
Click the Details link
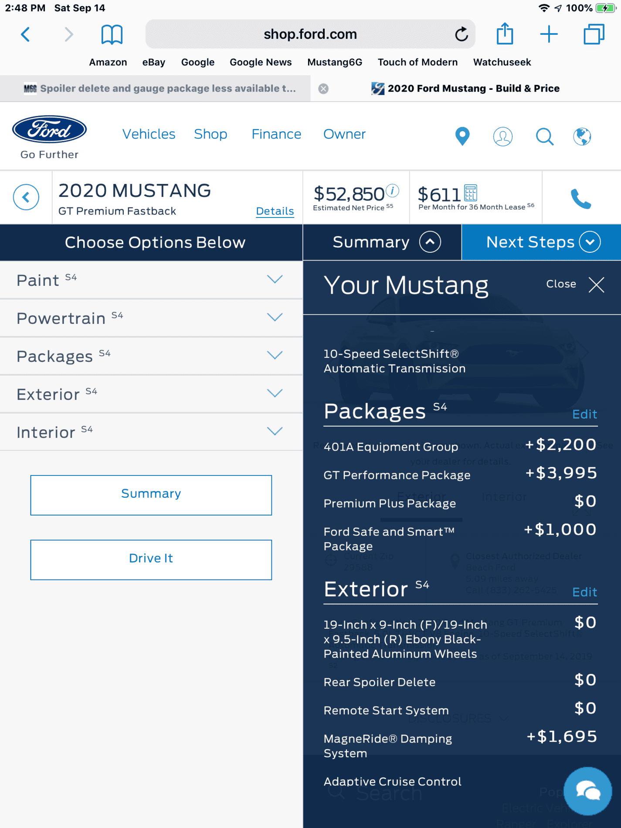pyautogui.click(x=275, y=211)
